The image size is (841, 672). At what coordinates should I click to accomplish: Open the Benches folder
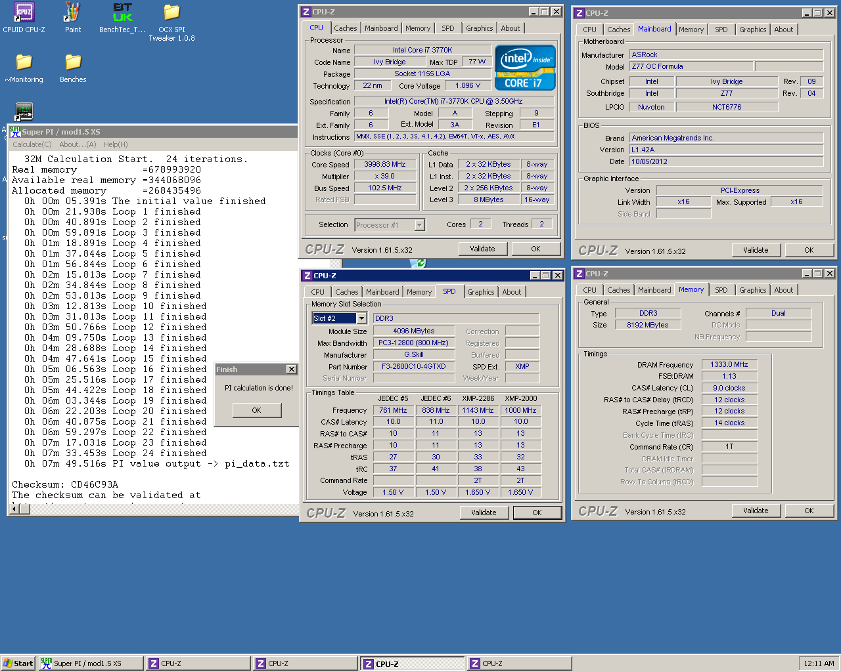tap(73, 68)
